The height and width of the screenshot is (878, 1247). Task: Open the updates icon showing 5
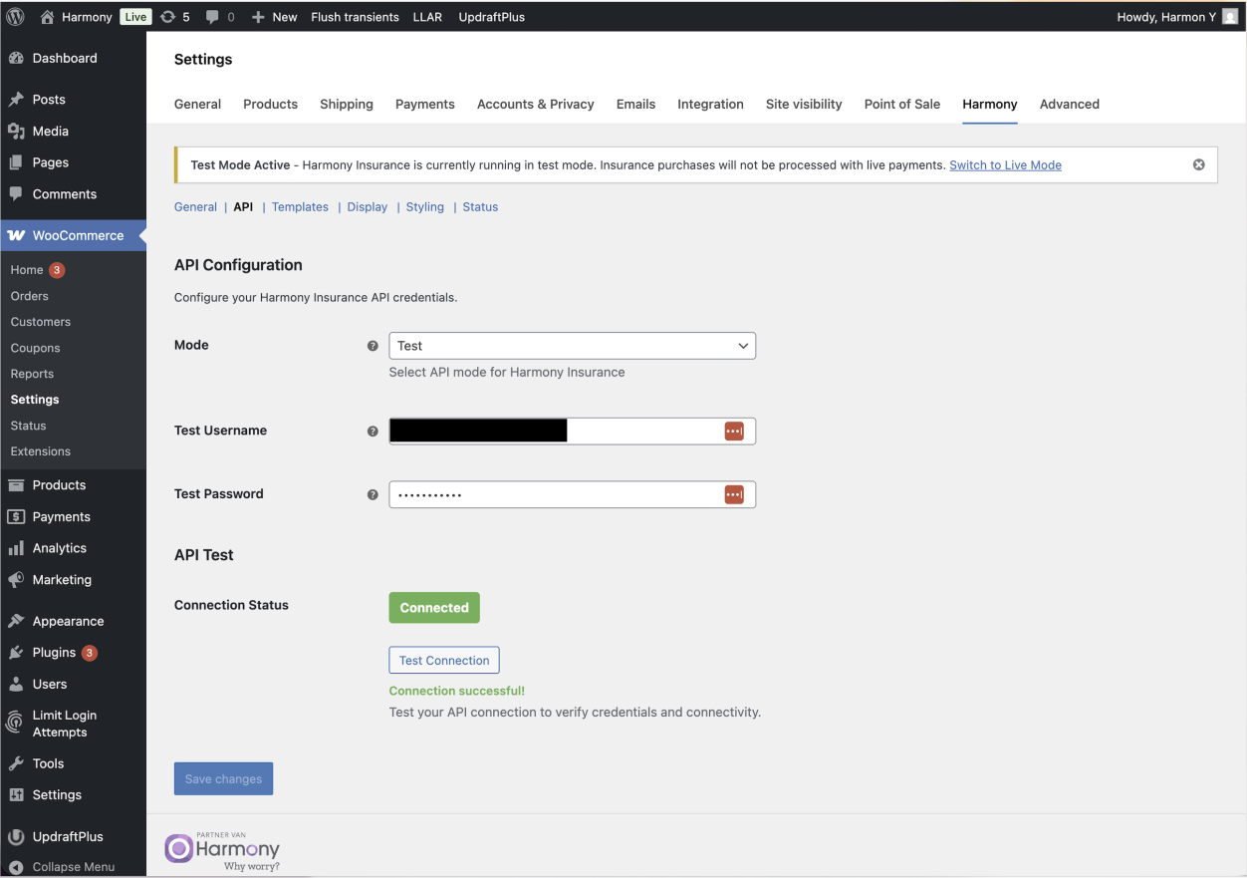point(175,17)
